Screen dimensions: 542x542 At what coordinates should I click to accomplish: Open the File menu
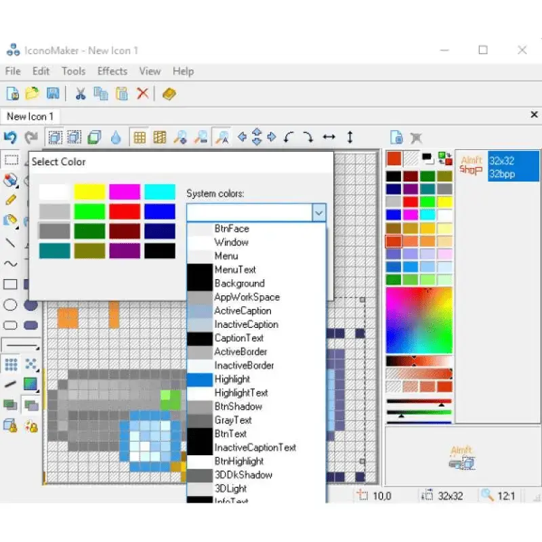13,71
